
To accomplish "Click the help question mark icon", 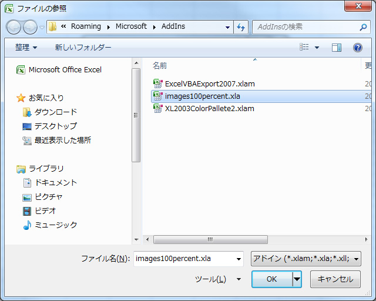I will coord(357,48).
